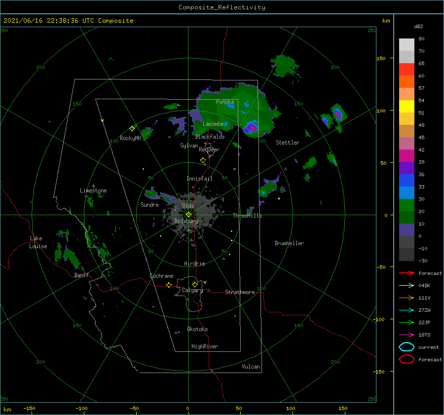Select the yellow diamond marker below RedDeer
The height and width of the screenshot is (415, 444).
coord(203,160)
